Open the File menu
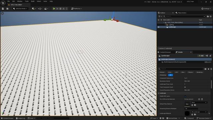 (8, 1)
